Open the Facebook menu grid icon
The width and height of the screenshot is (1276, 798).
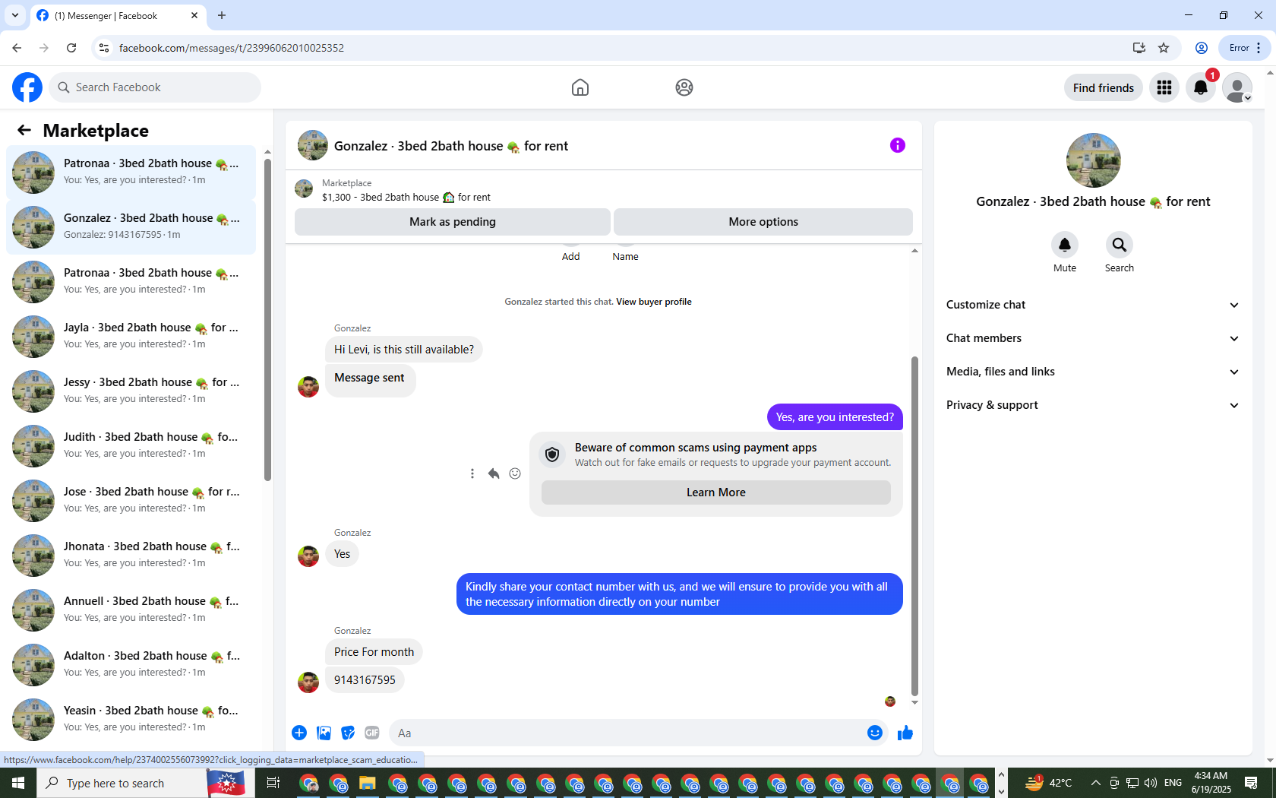(1164, 87)
